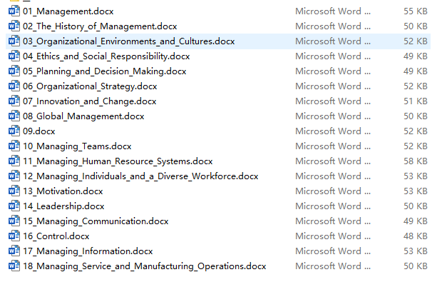
Task: Click Word icon beside 14_Leadership.docx
Action: pyautogui.click(x=14, y=206)
